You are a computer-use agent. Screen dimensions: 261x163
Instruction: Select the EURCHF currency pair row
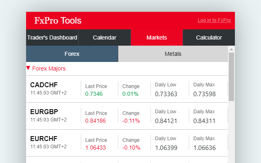point(127,143)
